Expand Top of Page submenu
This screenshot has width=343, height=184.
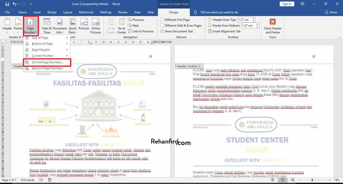pos(47,38)
